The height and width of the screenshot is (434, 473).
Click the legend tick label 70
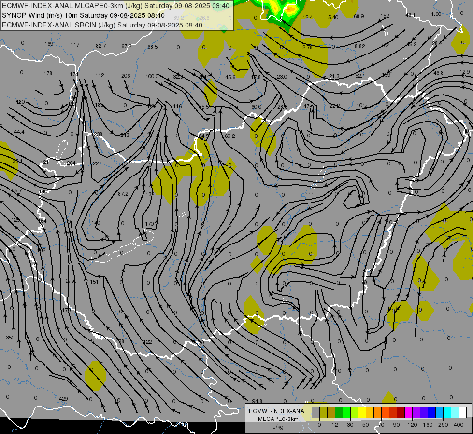coord(381,425)
